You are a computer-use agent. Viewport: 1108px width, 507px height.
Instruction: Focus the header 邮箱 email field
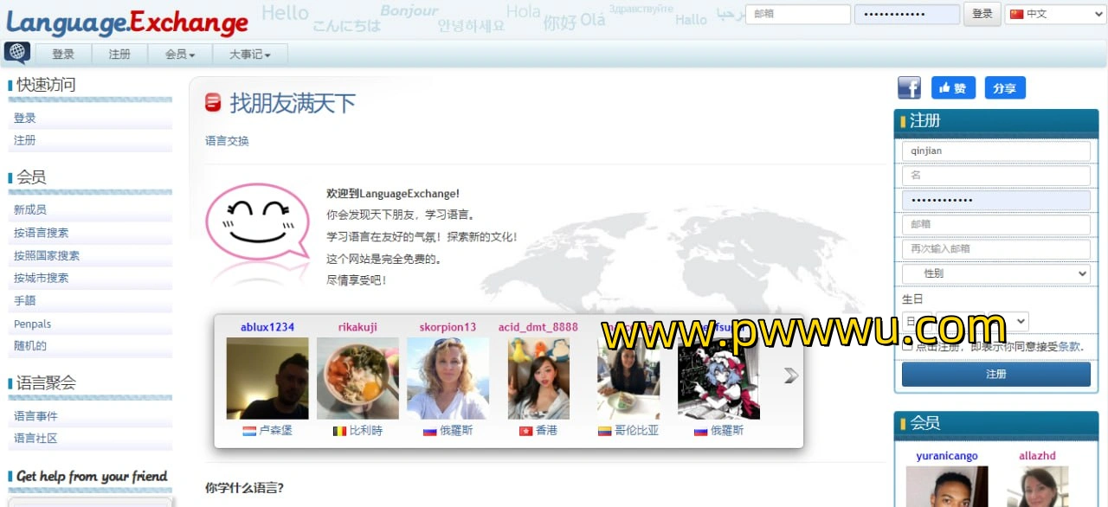[798, 14]
